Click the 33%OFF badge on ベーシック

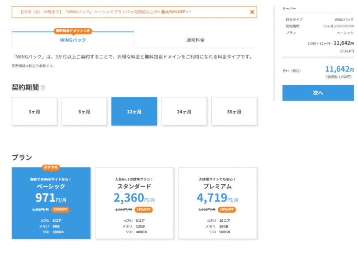click(61, 209)
